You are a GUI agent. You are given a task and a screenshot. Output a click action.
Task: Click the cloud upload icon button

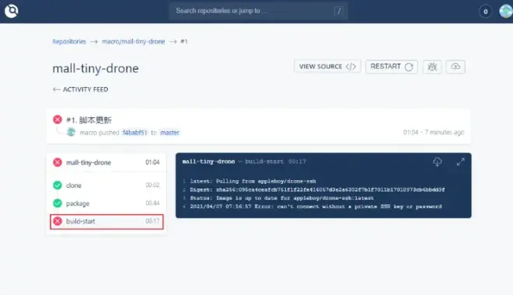click(455, 67)
